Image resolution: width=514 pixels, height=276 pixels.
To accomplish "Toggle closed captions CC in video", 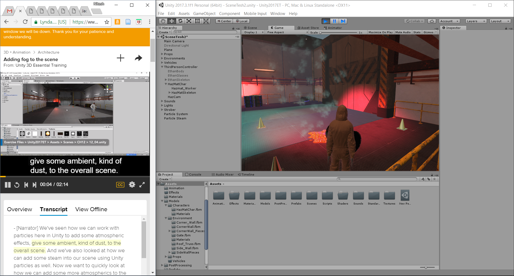I will tap(120, 185).
